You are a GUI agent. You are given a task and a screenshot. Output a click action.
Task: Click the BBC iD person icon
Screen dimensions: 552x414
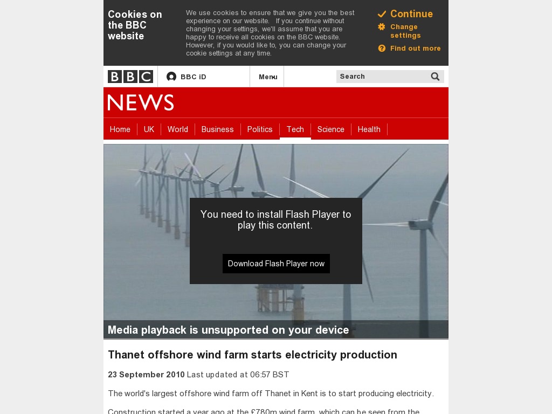[x=171, y=77]
